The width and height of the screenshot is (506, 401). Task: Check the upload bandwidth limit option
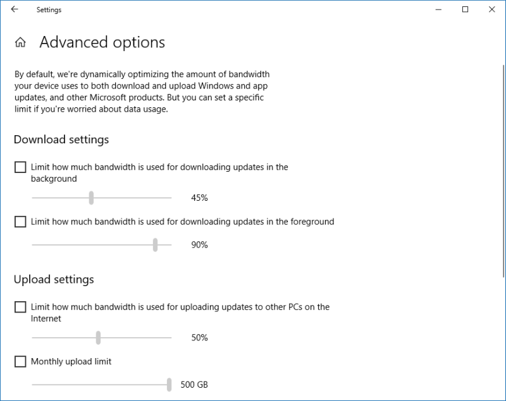[20, 307]
